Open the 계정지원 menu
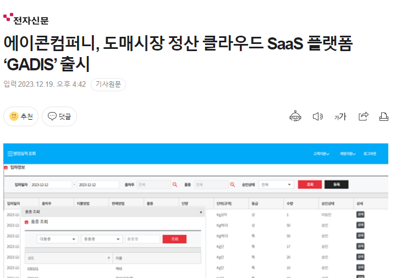The height and width of the screenshot is (278, 396). coord(349,154)
